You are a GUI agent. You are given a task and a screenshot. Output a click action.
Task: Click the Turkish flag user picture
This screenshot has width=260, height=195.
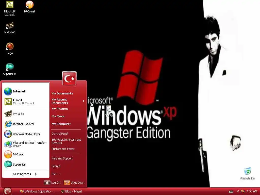point(69,79)
